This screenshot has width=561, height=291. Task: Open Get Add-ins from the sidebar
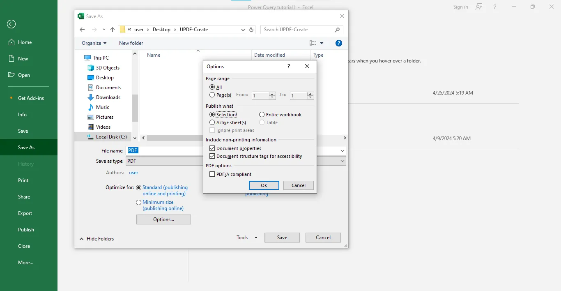tap(30, 98)
